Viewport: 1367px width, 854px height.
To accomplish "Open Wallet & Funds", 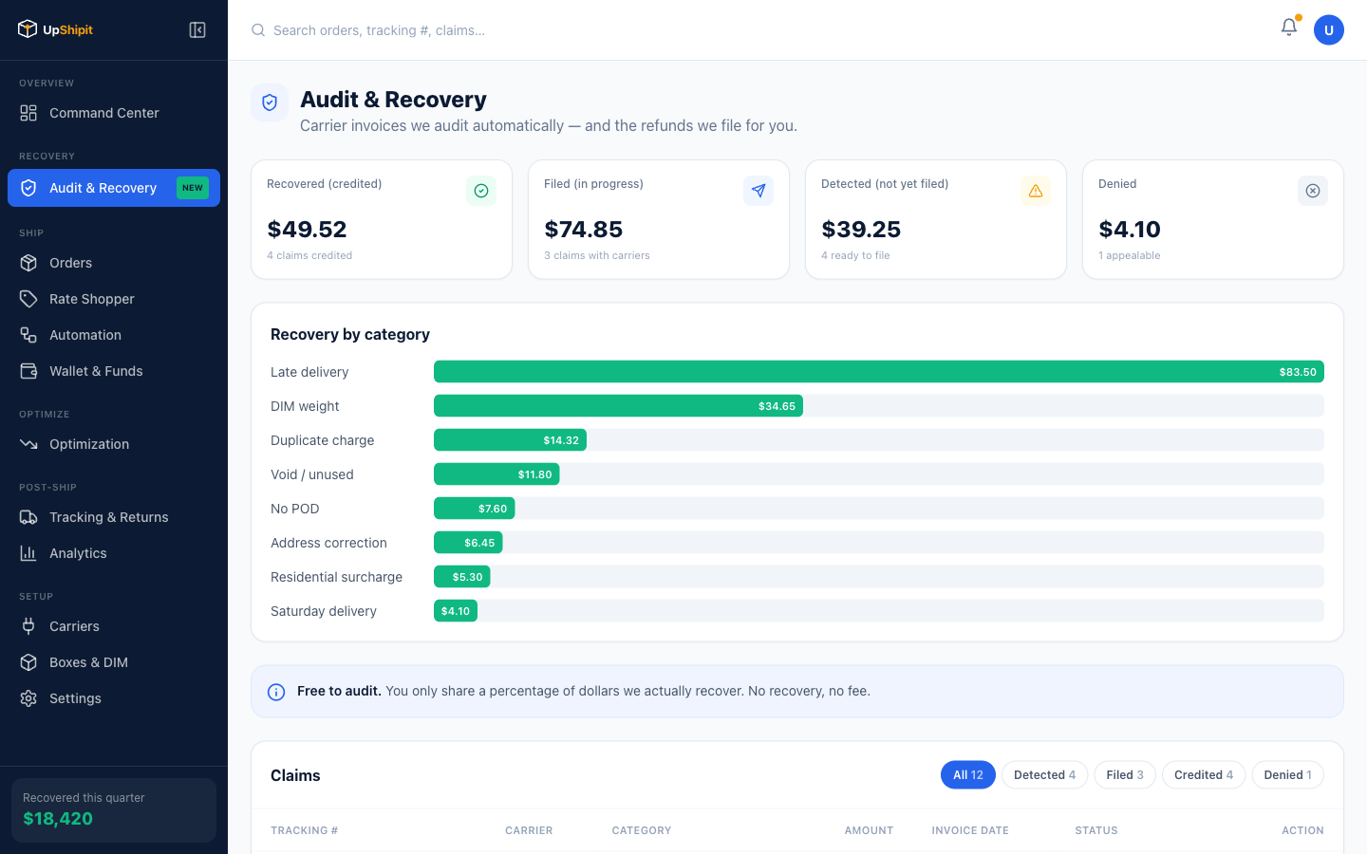I will (x=114, y=371).
